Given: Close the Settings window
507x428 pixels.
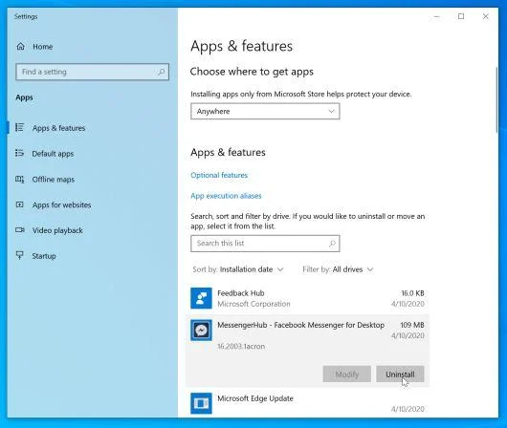Looking at the screenshot, I should point(485,16).
